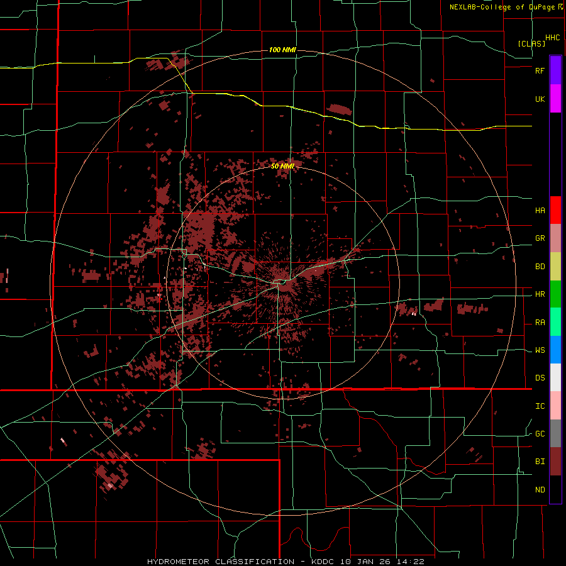The width and height of the screenshot is (566, 566).
Task: Click the GC legend label
Action: (x=540, y=434)
